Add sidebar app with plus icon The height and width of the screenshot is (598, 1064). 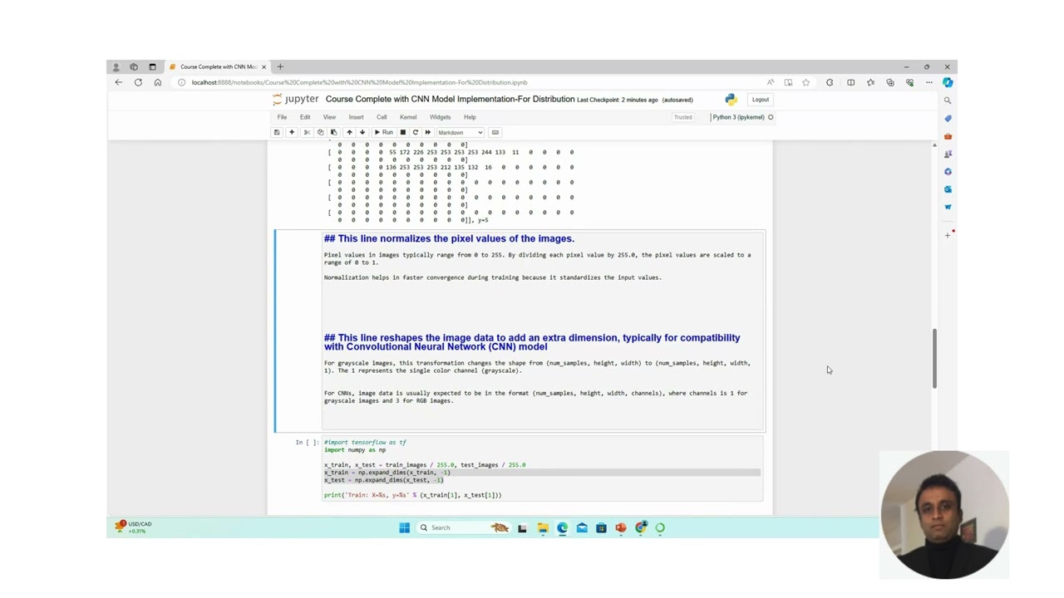(948, 235)
